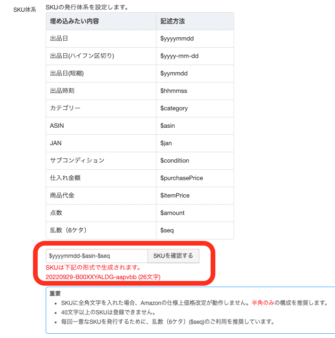Select the $amount cell

(x=195, y=213)
